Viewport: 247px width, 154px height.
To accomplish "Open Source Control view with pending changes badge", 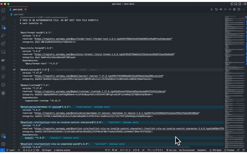I will click(3, 27).
